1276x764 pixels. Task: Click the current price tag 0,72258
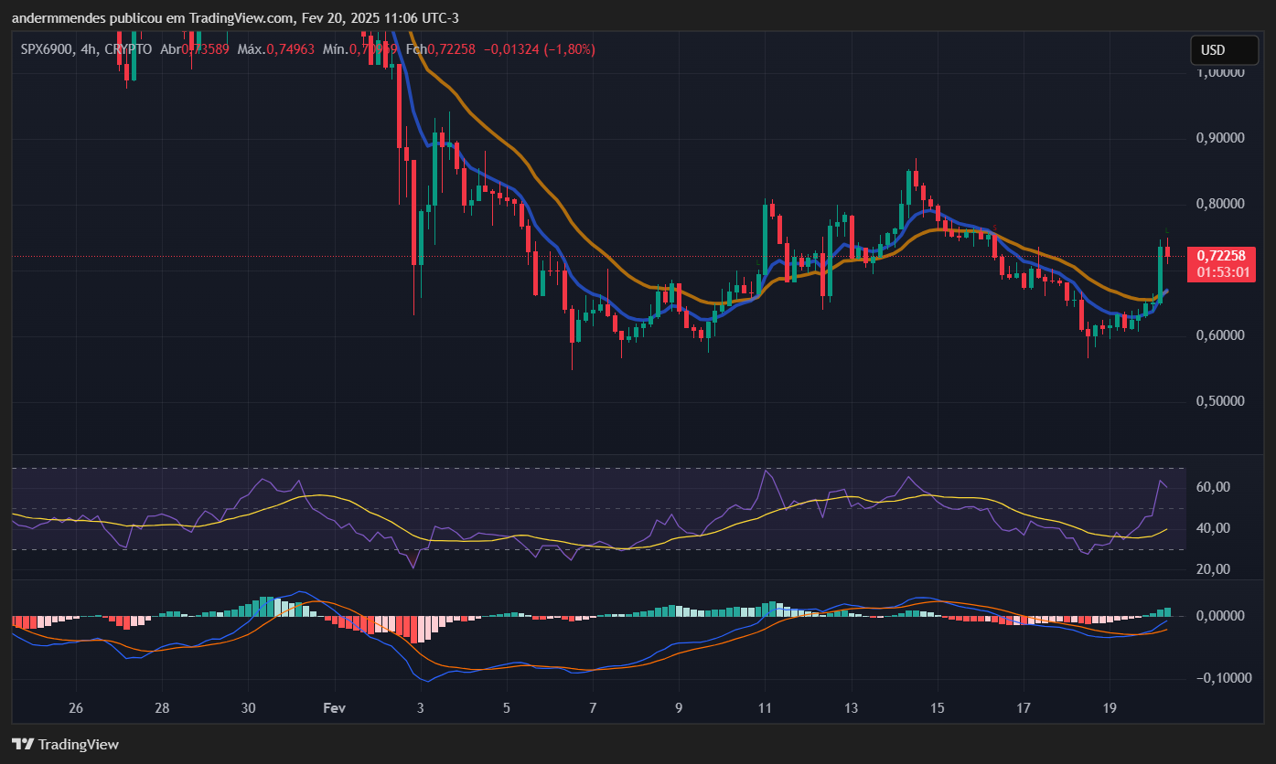(1221, 256)
